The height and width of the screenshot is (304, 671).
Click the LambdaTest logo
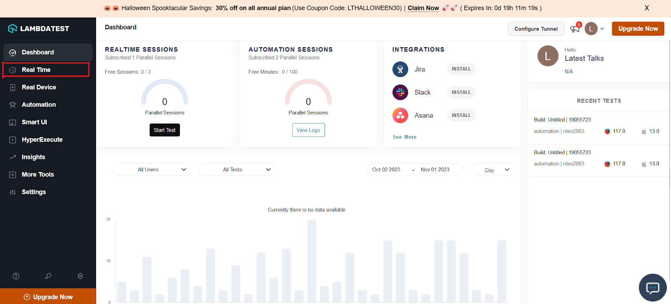pos(39,28)
